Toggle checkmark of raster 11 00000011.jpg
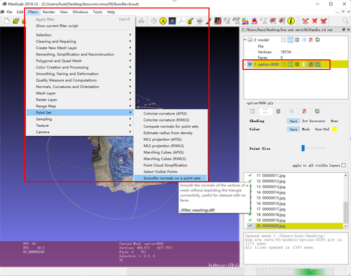This screenshot has height=276, width=351. click(x=250, y=176)
